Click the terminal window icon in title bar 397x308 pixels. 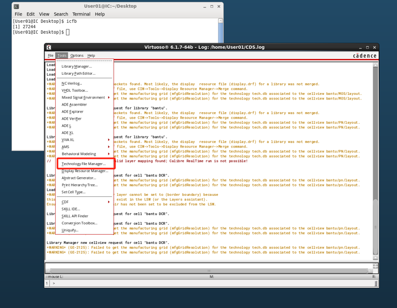pyautogui.click(x=16, y=6)
